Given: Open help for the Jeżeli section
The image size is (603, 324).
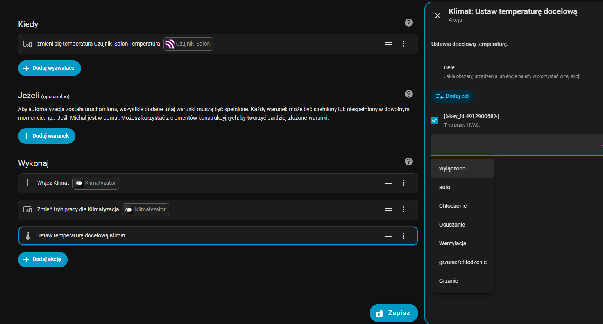Looking at the screenshot, I should tap(409, 94).
